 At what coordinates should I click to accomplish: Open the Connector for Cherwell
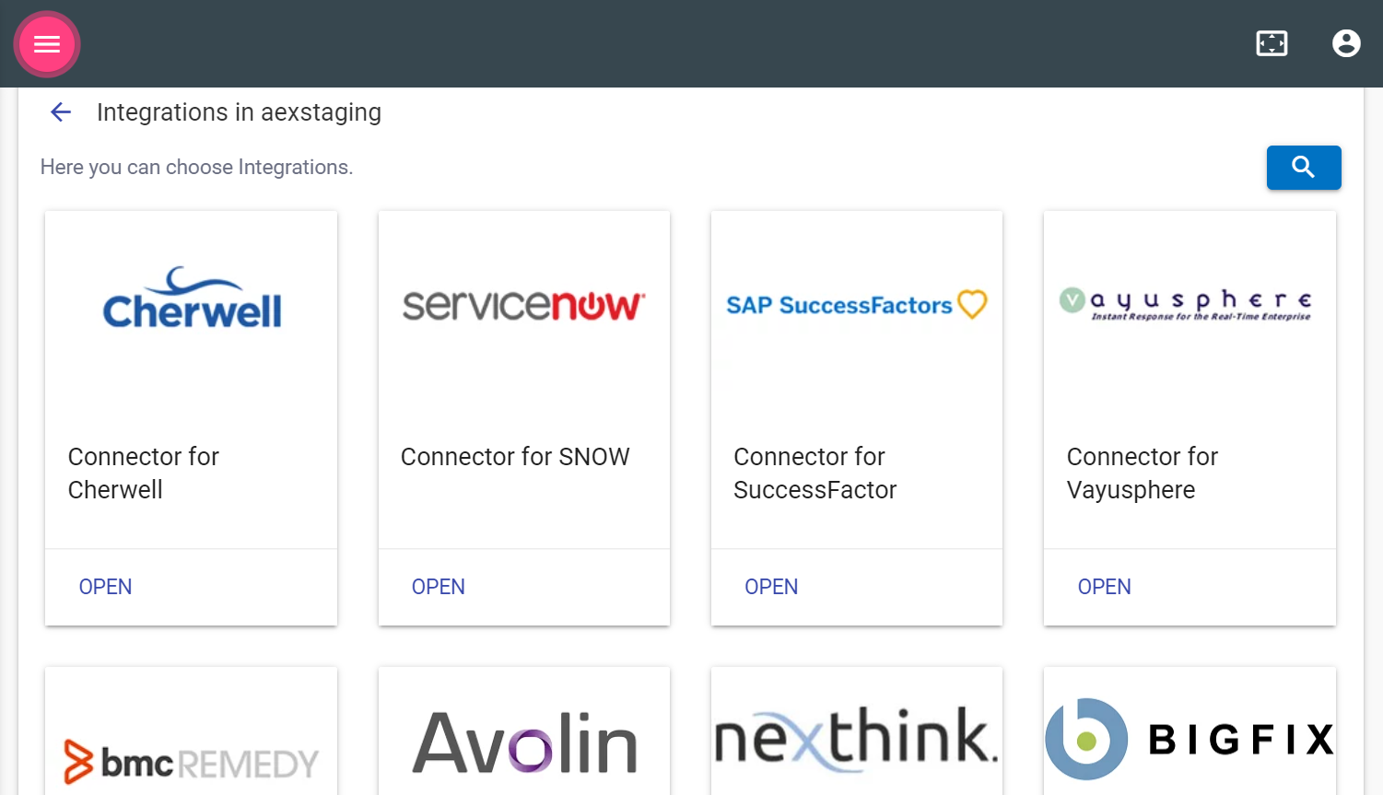pos(105,587)
